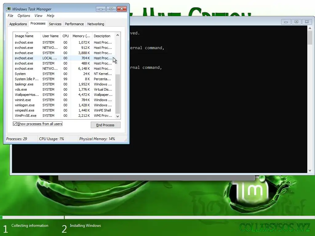Click the End Process button
Image resolution: width=315 pixels, height=236 pixels.
106,125
